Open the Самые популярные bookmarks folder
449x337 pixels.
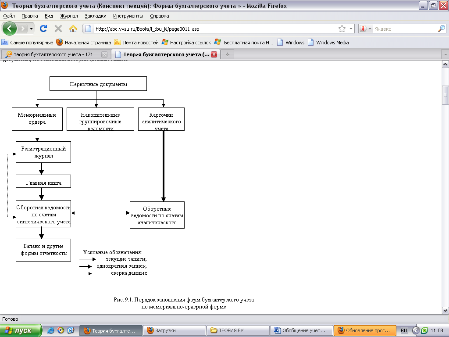click(28, 43)
